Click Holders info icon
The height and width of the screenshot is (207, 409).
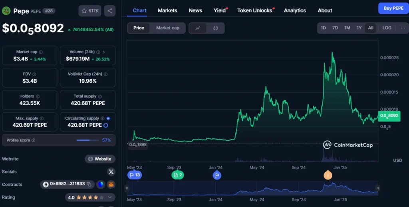coord(38,96)
